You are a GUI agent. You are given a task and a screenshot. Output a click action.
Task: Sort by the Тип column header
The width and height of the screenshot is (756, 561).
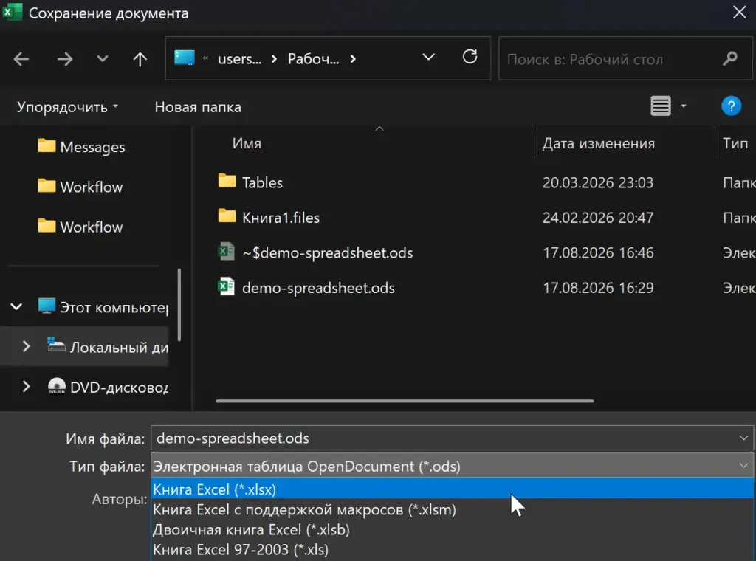tap(735, 143)
